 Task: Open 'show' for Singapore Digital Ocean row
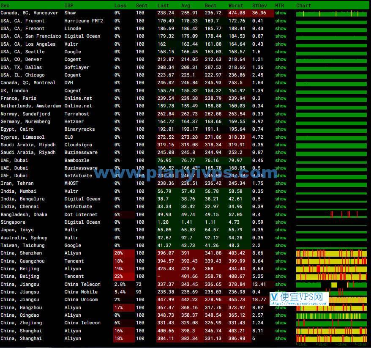click(281, 222)
